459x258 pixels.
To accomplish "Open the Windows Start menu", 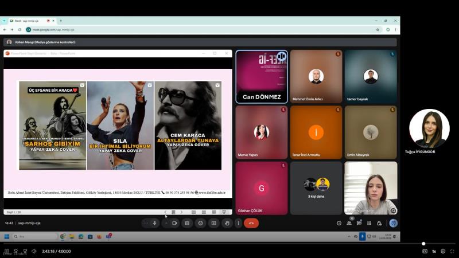I will 7,236.
